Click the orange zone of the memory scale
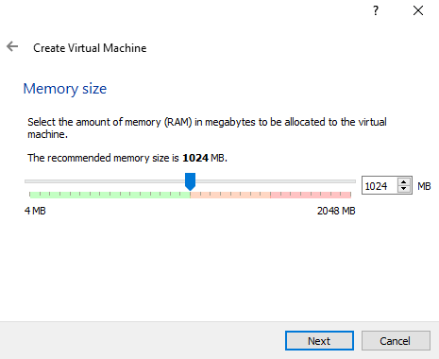Viewport: 439px width, 359px height. pyautogui.click(x=230, y=195)
